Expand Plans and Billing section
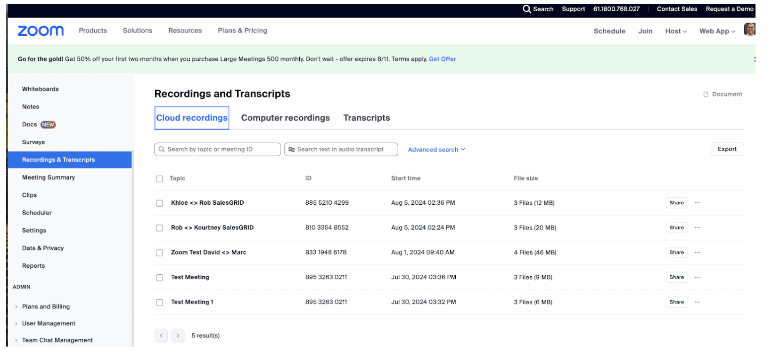 click(x=42, y=306)
